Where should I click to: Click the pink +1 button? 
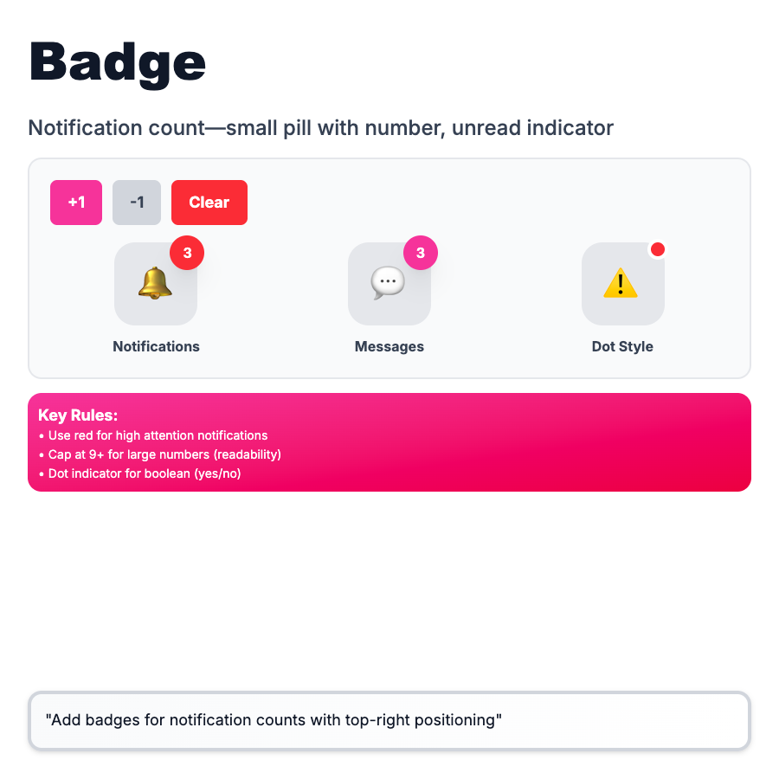(x=76, y=203)
